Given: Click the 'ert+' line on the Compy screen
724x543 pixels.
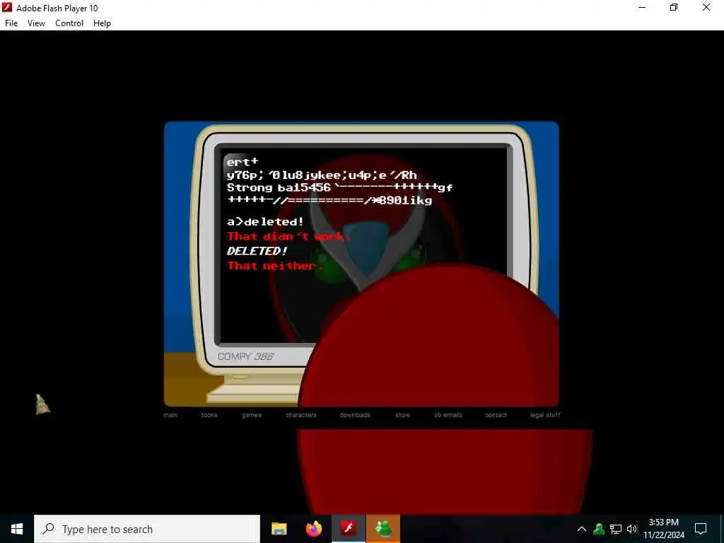Looking at the screenshot, I should pos(243,162).
